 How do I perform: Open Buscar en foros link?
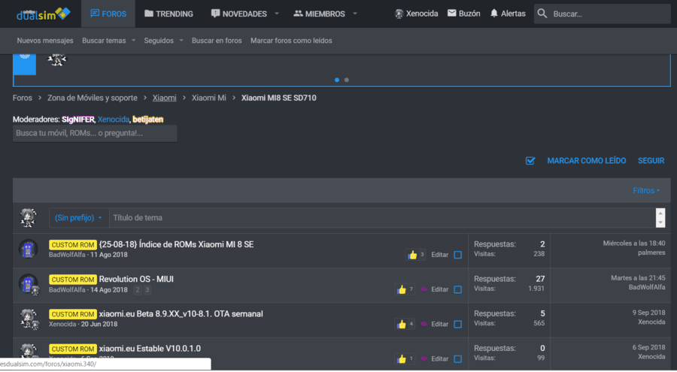(217, 41)
